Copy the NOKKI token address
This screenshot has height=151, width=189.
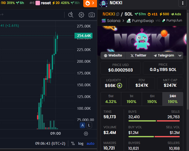(118, 14)
